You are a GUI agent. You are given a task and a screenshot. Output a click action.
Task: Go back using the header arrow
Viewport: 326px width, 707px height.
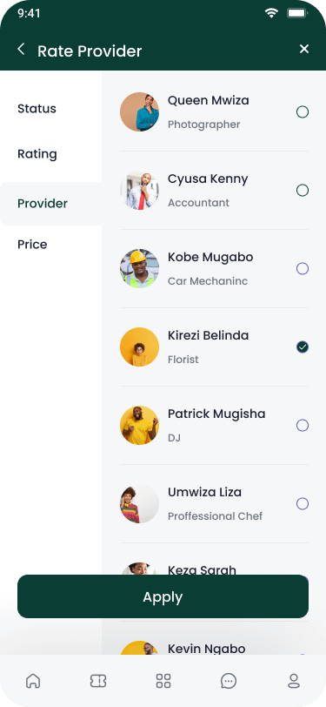[21, 49]
